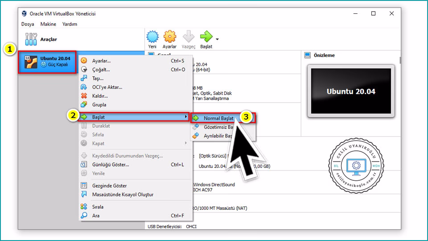
Task: Click the [Optik Sürücü] storage entry
Action: (213, 156)
